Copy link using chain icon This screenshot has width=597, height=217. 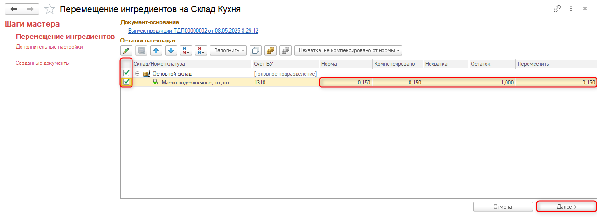557,9
